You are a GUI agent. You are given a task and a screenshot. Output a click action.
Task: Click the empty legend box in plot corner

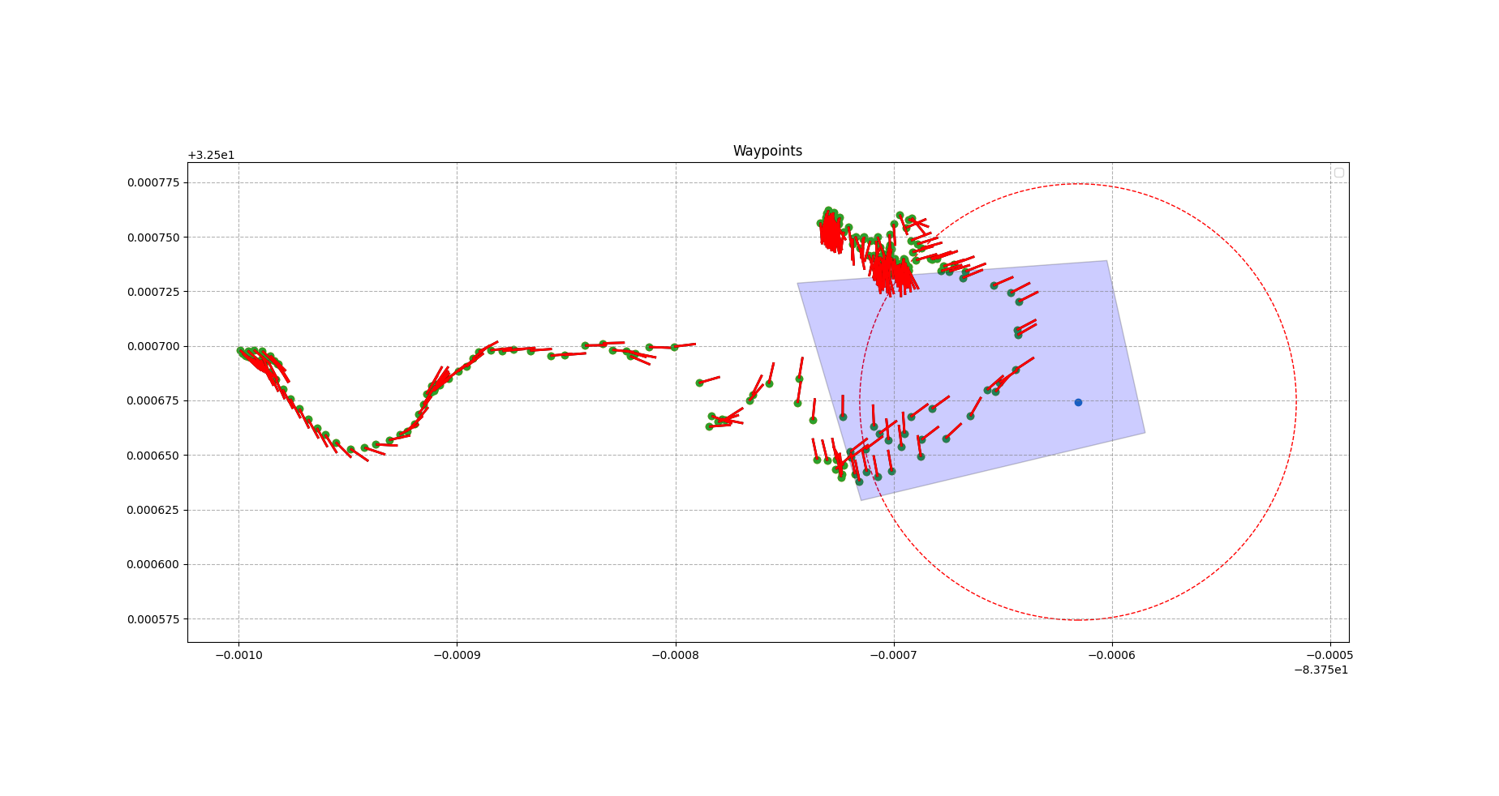point(1338,173)
